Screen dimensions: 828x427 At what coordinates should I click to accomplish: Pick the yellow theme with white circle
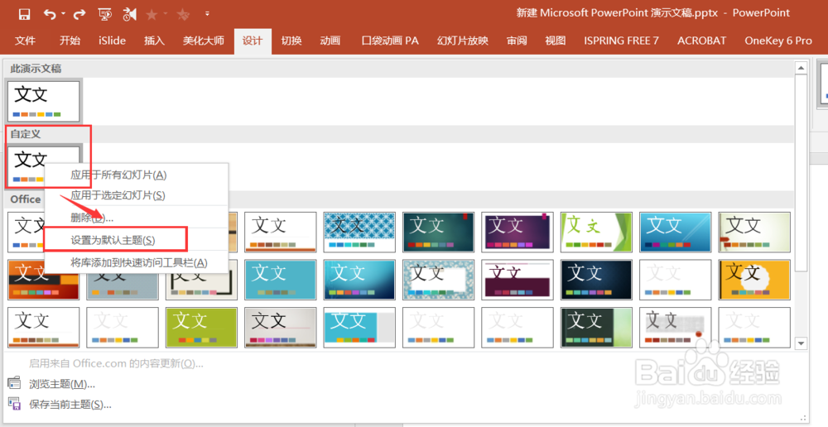pos(754,280)
